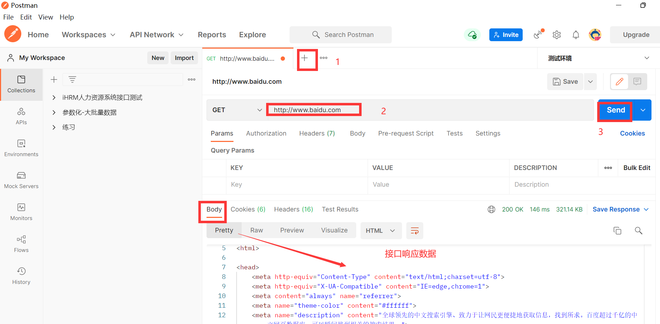Open the GET method dropdown
Image resolution: width=660 pixels, height=324 pixels.
(x=237, y=110)
